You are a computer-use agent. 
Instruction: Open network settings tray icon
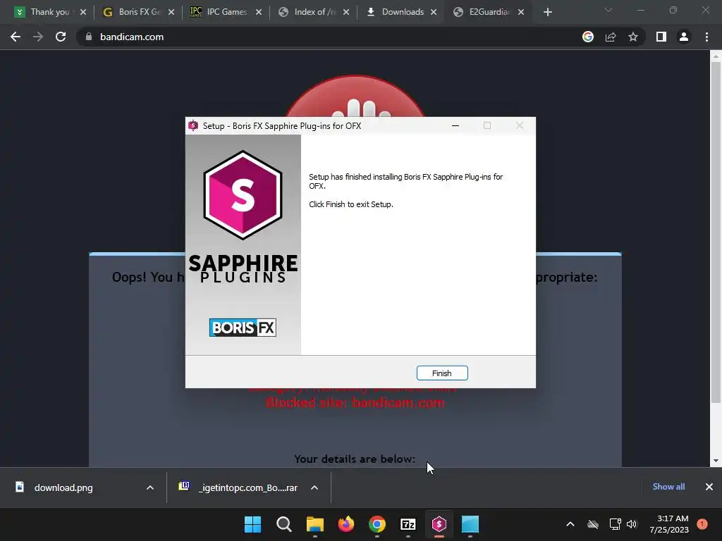click(x=615, y=524)
